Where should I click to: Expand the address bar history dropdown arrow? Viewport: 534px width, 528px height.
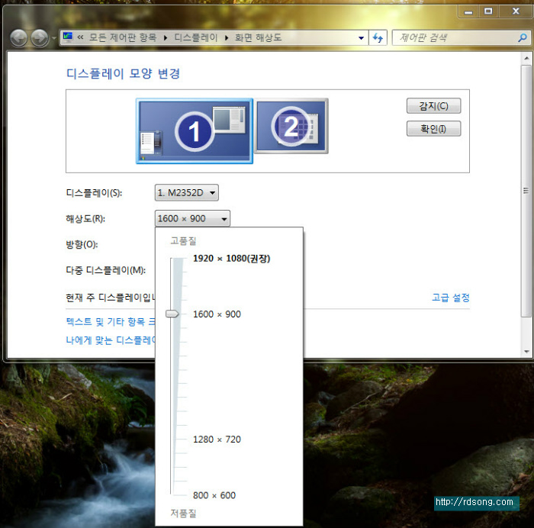[x=362, y=37]
